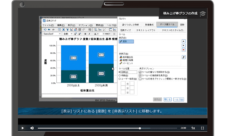The image size is (226, 136).
Task: Move label down with the down arrow
Action: click(183, 45)
